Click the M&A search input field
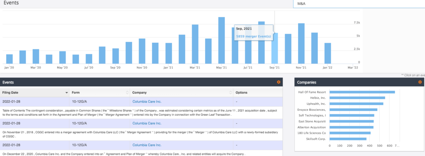This screenshot has height=156, width=425. click(359, 4)
